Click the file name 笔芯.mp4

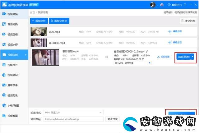pos(54,32)
